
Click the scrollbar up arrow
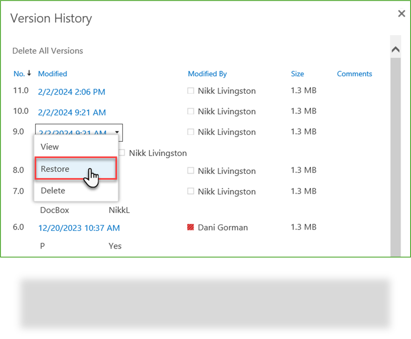coord(395,49)
